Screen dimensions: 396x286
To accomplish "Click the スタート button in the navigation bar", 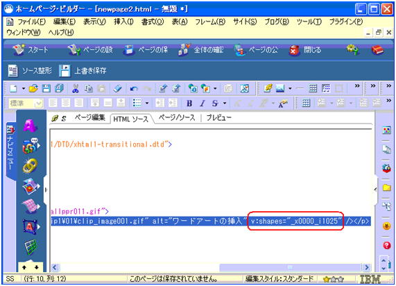I will point(30,49).
